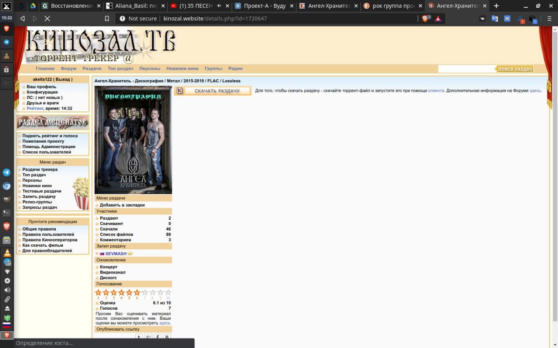Viewport: 558px width, 348px height.
Task: Switch to the Google Drive pinned tab
Action: click(33, 6)
